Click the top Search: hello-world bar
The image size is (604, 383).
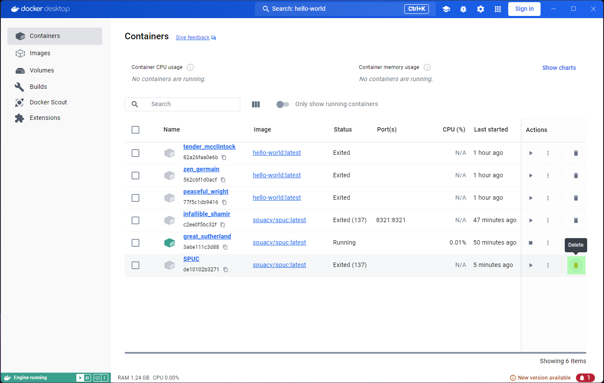point(345,9)
